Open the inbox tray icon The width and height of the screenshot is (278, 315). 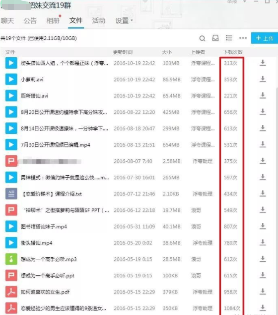click(215, 38)
